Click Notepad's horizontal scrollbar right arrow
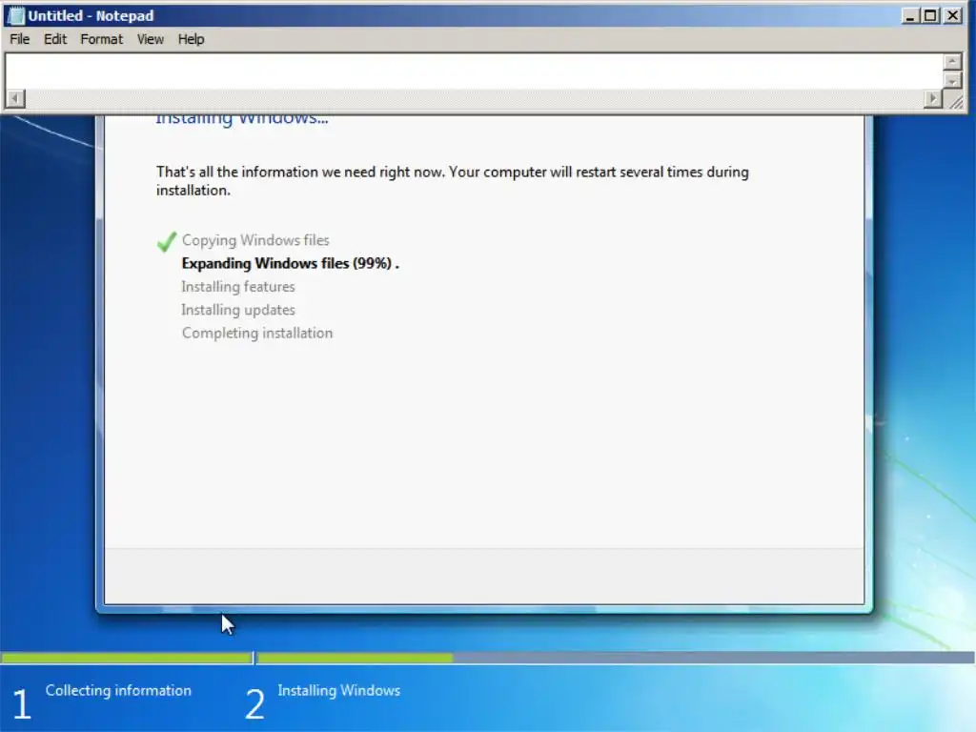Image resolution: width=976 pixels, height=732 pixels. (932, 98)
